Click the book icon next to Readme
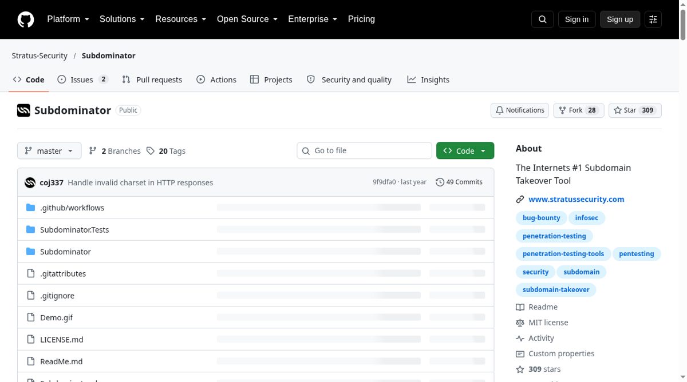Viewport: 687px width, 382px height. coord(520,307)
